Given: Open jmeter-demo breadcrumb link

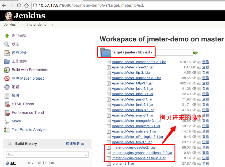Looking at the screenshot, I should (x=36, y=25).
